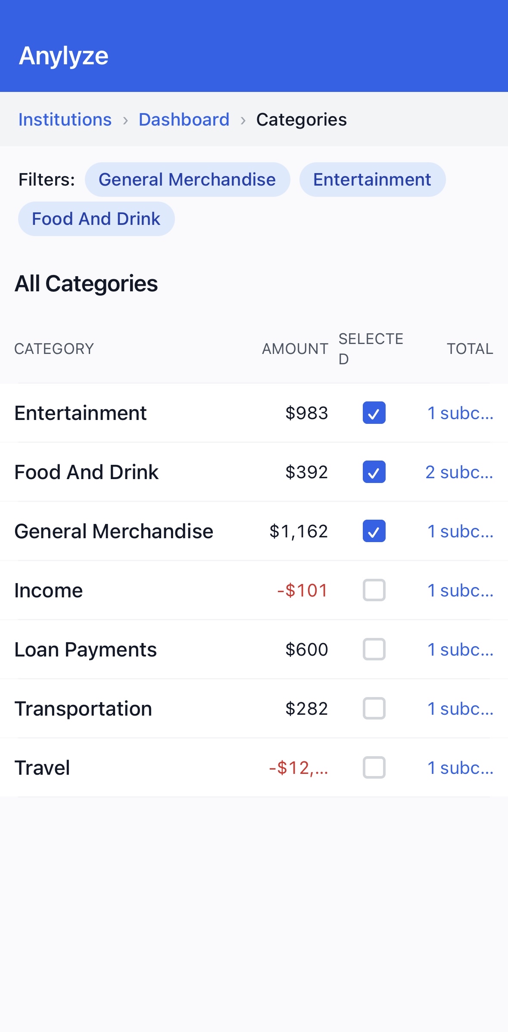This screenshot has width=508, height=1032.
Task: Uncheck the Food And Drink checkbox
Action: click(x=374, y=472)
